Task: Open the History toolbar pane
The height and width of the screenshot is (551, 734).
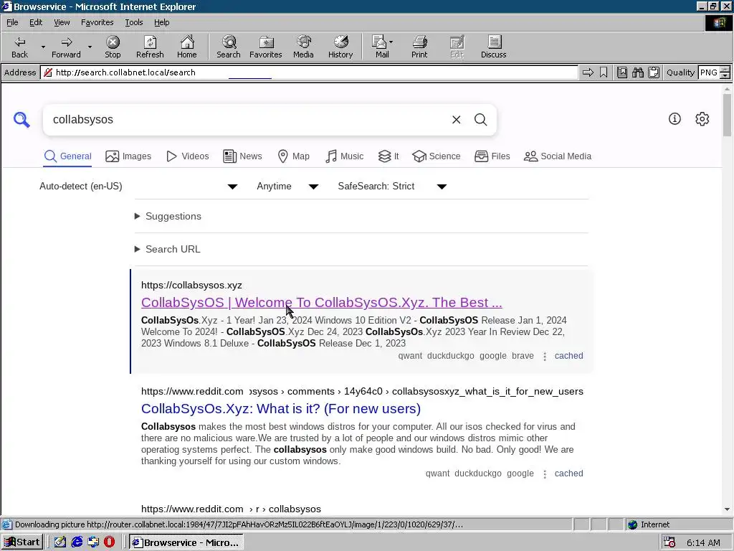Action: (340, 47)
